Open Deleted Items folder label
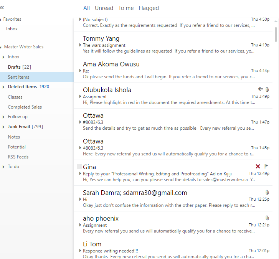The image size is (279, 259). click(22, 87)
